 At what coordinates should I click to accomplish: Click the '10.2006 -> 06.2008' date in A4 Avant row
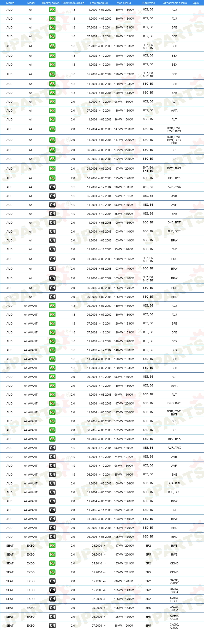click(99, 439)
